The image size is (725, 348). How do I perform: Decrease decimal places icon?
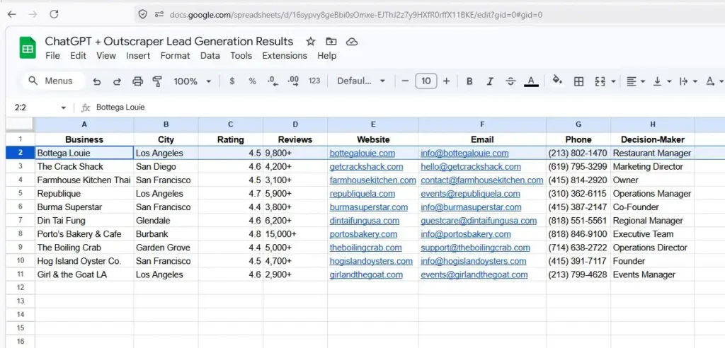click(273, 81)
